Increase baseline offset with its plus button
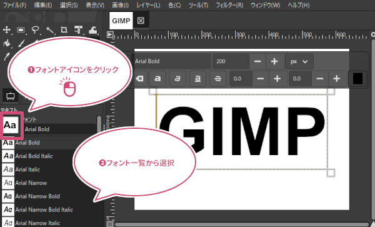The width and height of the screenshot is (375, 227). click(x=277, y=78)
